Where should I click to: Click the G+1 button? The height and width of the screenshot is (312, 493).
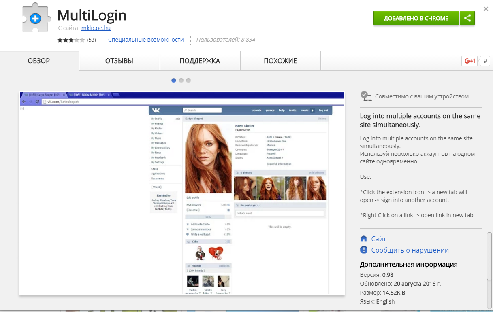[x=470, y=61]
